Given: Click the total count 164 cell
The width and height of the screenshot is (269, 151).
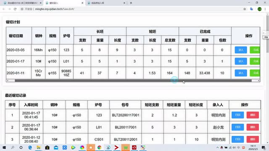Looking at the screenshot, I should 170,73.
